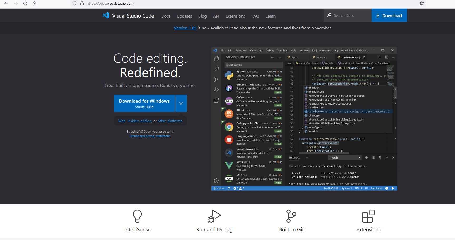Open the Updates navigation item
The image size is (455, 240).
tap(184, 16)
